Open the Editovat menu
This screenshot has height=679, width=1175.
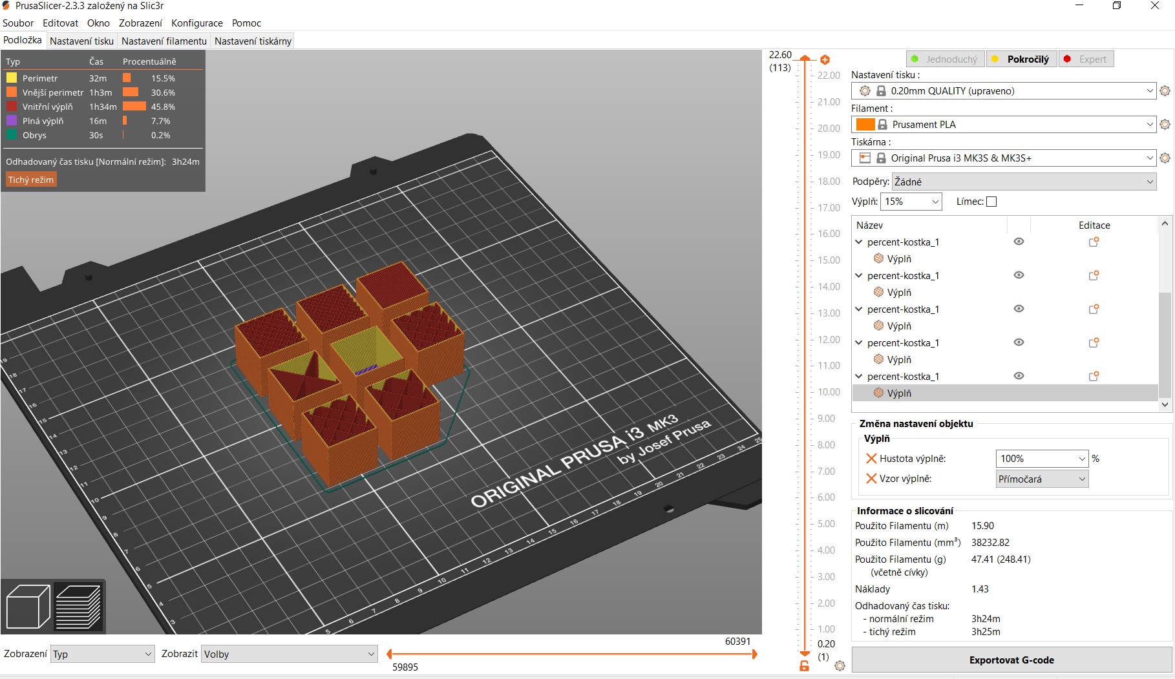(60, 23)
